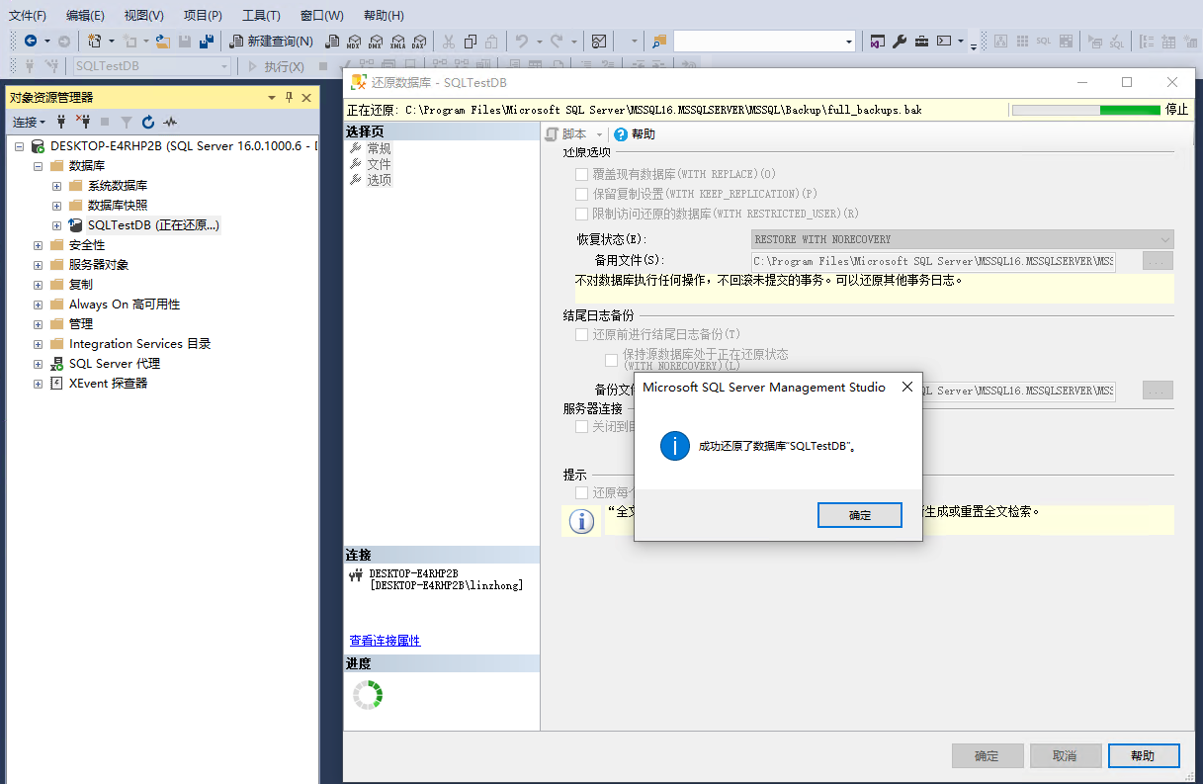This screenshot has height=784, width=1203.
Task: Click 新建查询(N) toolbar button
Action: tap(271, 41)
